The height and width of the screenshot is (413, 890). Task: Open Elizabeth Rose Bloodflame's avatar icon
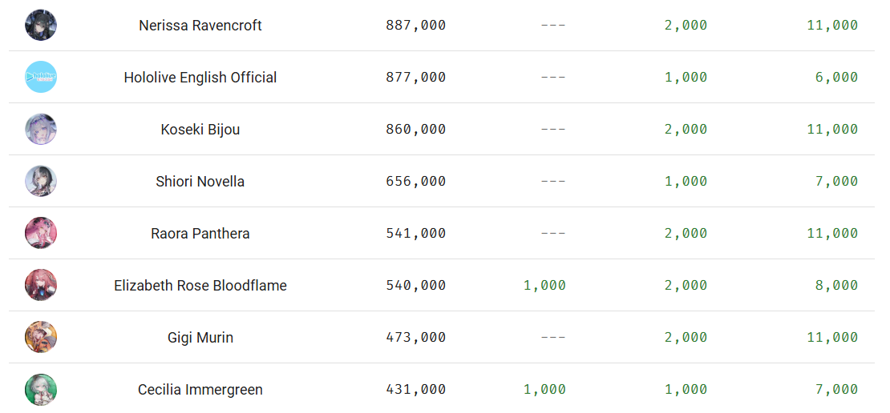point(41,285)
